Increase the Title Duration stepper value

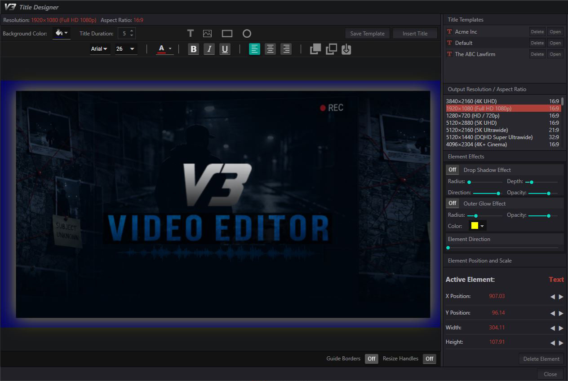(x=131, y=31)
